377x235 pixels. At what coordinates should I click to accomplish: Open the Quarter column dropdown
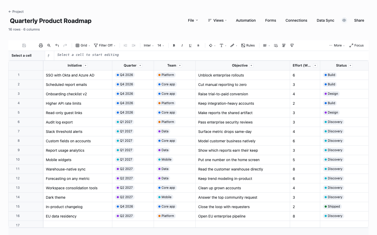140,66
